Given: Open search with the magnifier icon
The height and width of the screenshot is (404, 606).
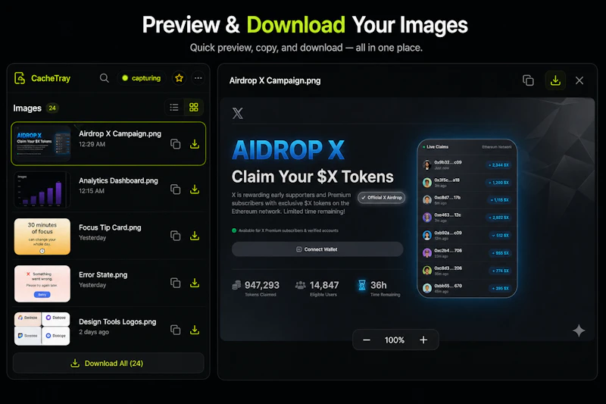Looking at the screenshot, I should (x=104, y=78).
